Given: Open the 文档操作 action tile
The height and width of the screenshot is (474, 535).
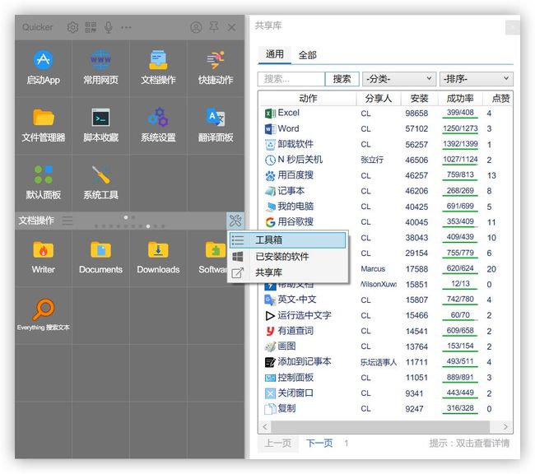Looking at the screenshot, I should (158, 67).
